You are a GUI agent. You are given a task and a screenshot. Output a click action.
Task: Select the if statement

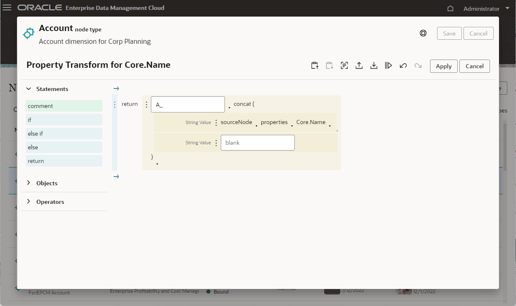[x=64, y=120]
